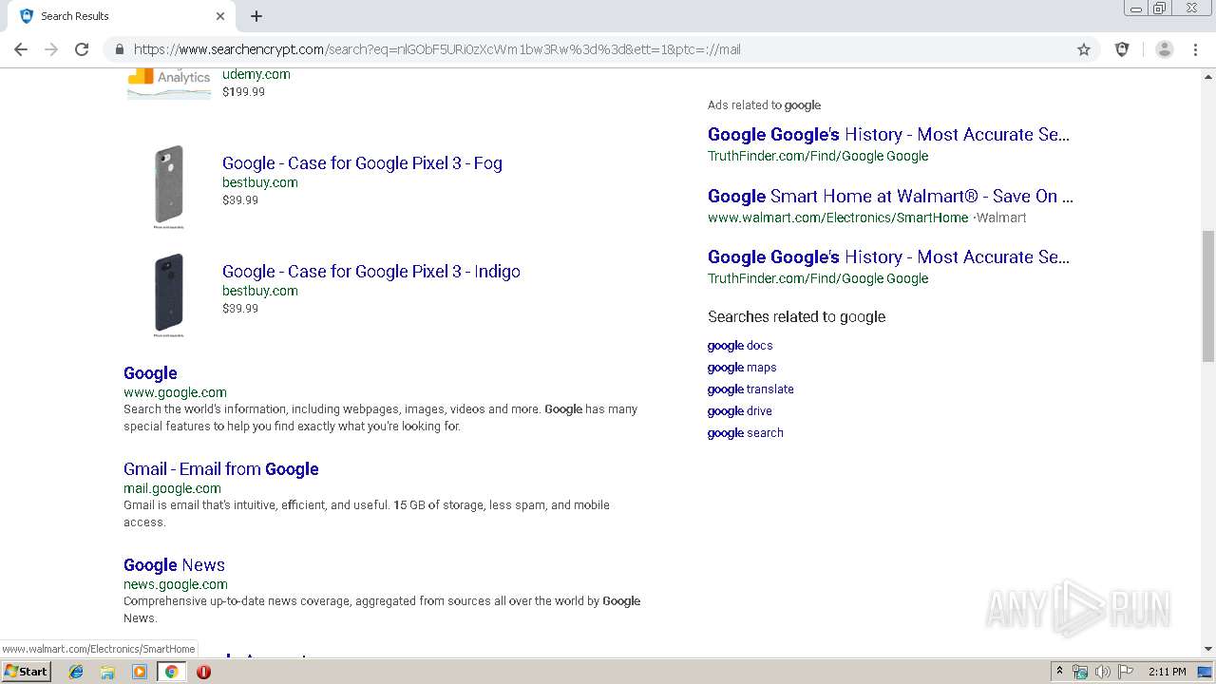1216x684 pixels.
Task: Click the page vertical scrollbar thumb
Action: pyautogui.click(x=1208, y=295)
